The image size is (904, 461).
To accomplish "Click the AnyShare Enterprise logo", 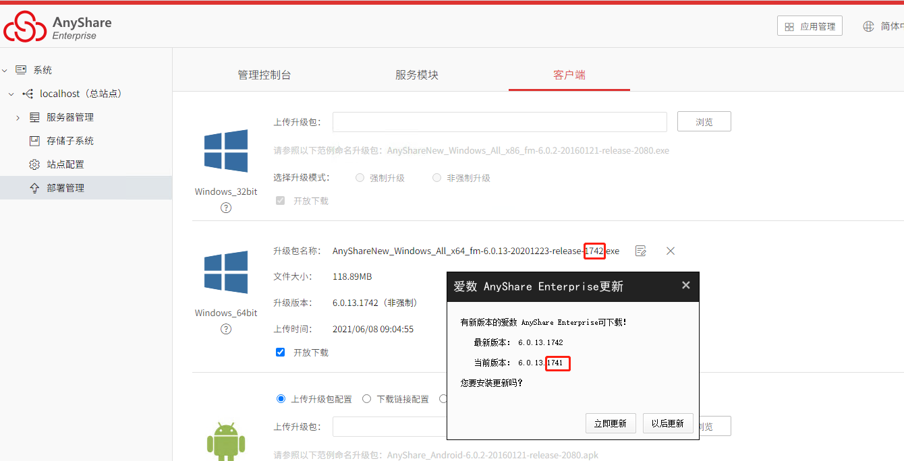I will tap(58, 27).
